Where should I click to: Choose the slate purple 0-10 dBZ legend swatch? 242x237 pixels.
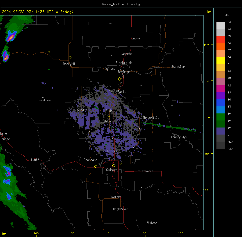[x=221, y=131]
